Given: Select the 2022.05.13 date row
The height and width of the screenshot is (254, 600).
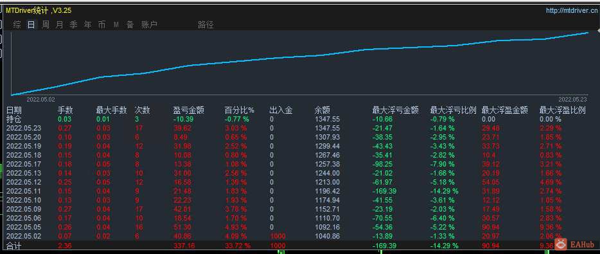Looking at the screenshot, I should (x=24, y=173).
